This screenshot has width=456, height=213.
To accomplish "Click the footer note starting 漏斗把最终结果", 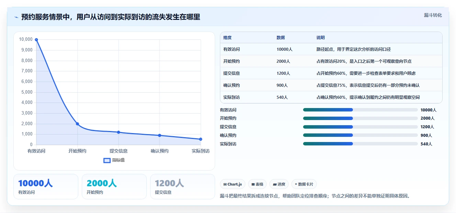I will tap(315, 196).
